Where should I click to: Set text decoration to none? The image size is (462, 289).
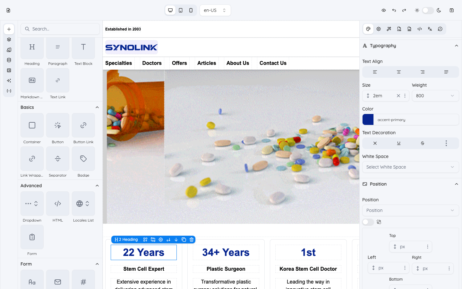pos(375,143)
